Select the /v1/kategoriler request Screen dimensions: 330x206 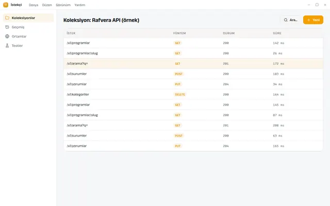tap(193, 94)
